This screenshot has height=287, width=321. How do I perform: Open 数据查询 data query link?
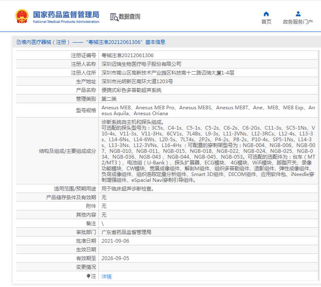point(130,17)
